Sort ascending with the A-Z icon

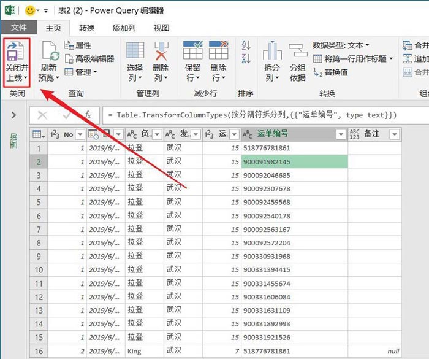tap(246, 45)
